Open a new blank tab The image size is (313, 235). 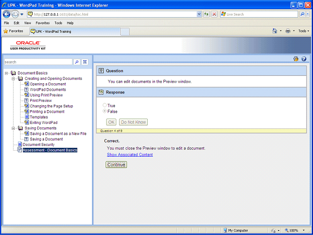point(125,32)
